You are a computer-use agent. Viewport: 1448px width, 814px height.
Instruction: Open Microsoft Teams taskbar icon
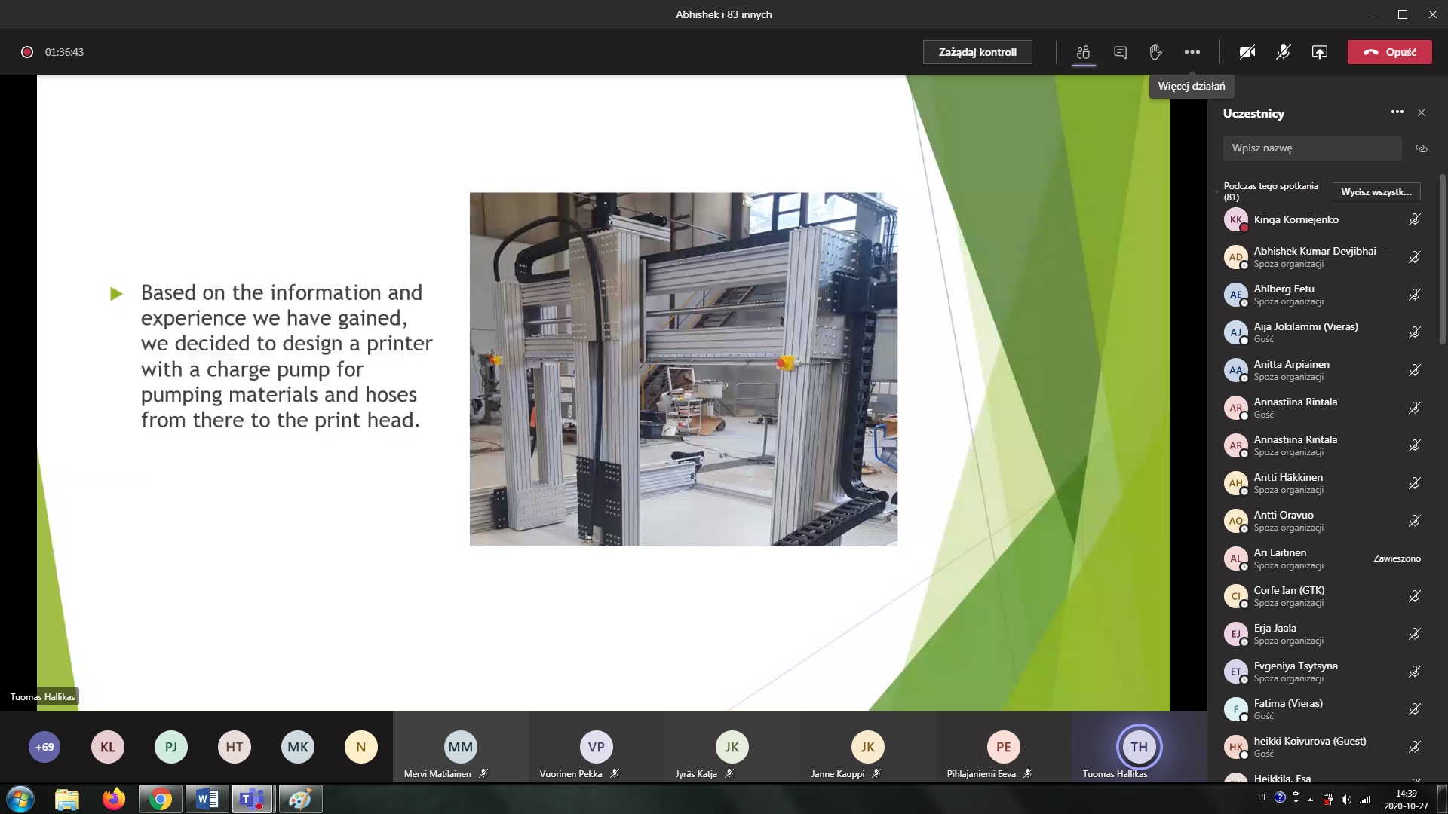(x=252, y=799)
